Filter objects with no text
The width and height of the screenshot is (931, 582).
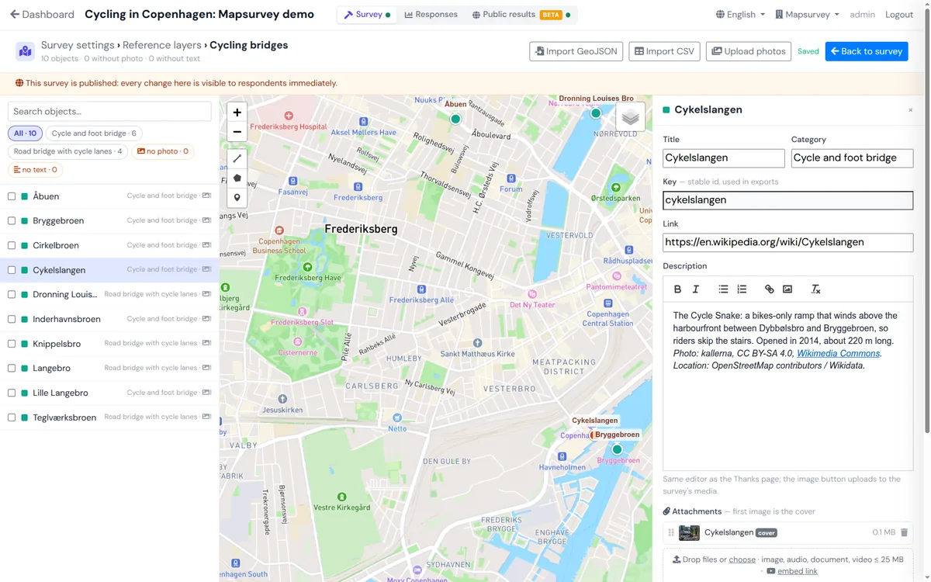(x=36, y=170)
